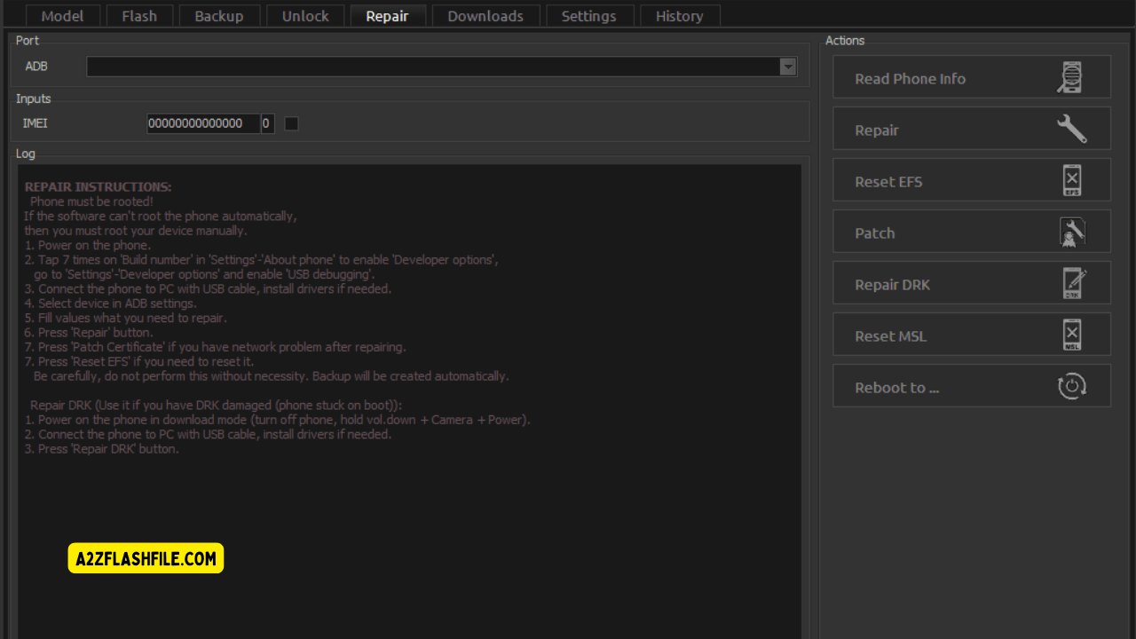Click the dropdown arrow icon on ADB selector
Screen dimensions: 1136x639
788,66
